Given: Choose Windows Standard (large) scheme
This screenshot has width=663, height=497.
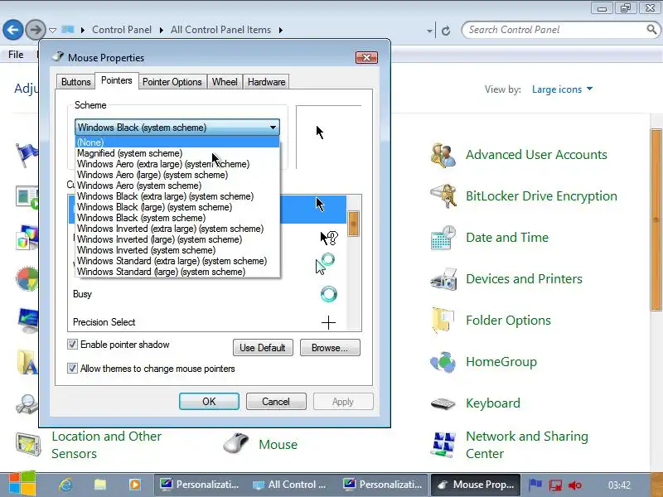Looking at the screenshot, I should click(x=177, y=272).
